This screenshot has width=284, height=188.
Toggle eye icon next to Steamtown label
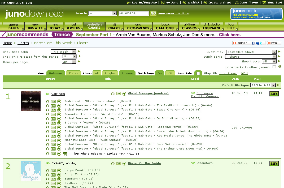click(193, 163)
